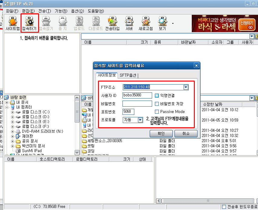
Task: Open remote path dropdown arrow
Action: pos(252,36)
